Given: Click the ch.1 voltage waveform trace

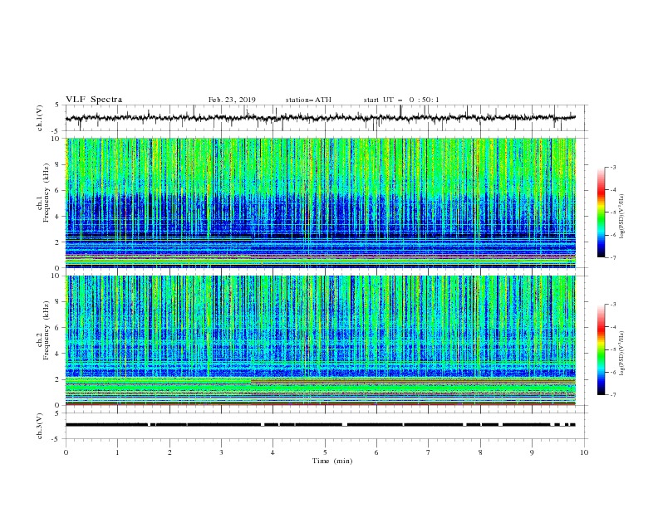Looking at the screenshot, I should (x=321, y=118).
